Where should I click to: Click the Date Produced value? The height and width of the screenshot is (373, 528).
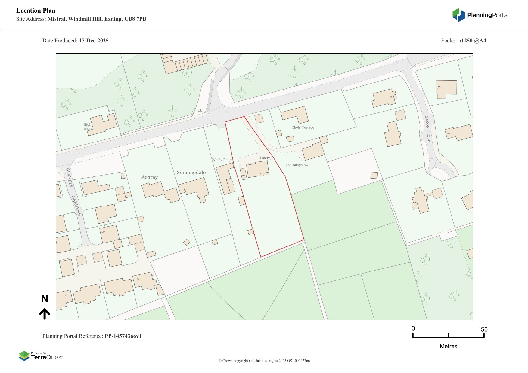pos(94,41)
